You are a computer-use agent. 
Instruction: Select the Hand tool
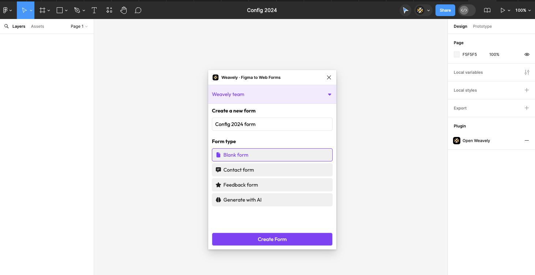coord(124,10)
